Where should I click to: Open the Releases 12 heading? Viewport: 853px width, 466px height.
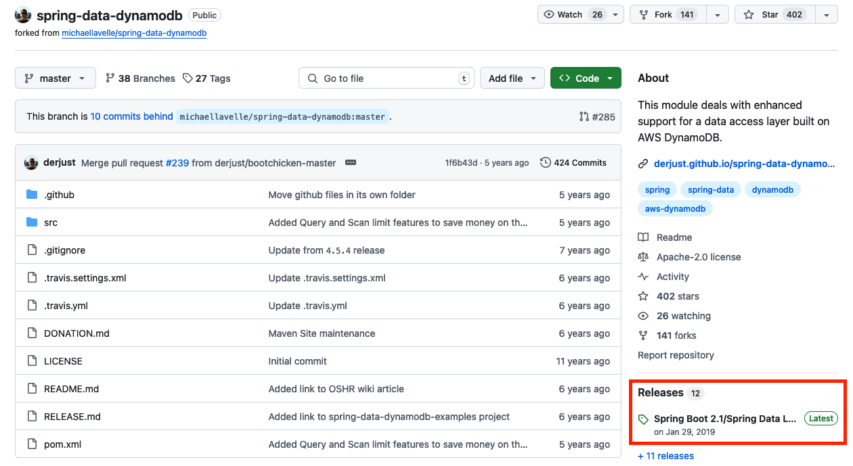(x=672, y=393)
